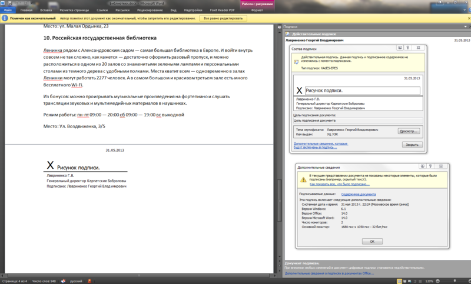Click the valid signatures certificate icon
This screenshot has height=284, width=471.
[x=287, y=34]
